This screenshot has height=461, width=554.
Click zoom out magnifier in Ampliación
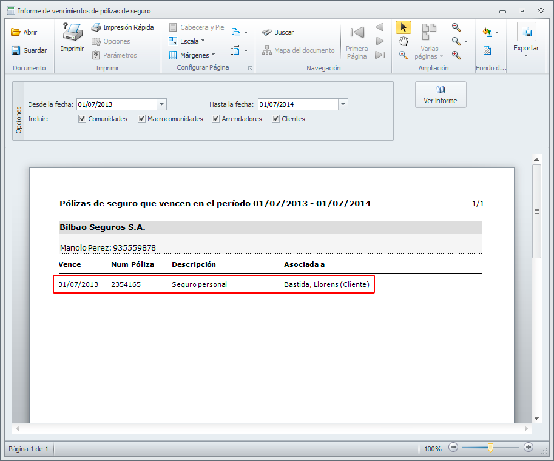456,27
